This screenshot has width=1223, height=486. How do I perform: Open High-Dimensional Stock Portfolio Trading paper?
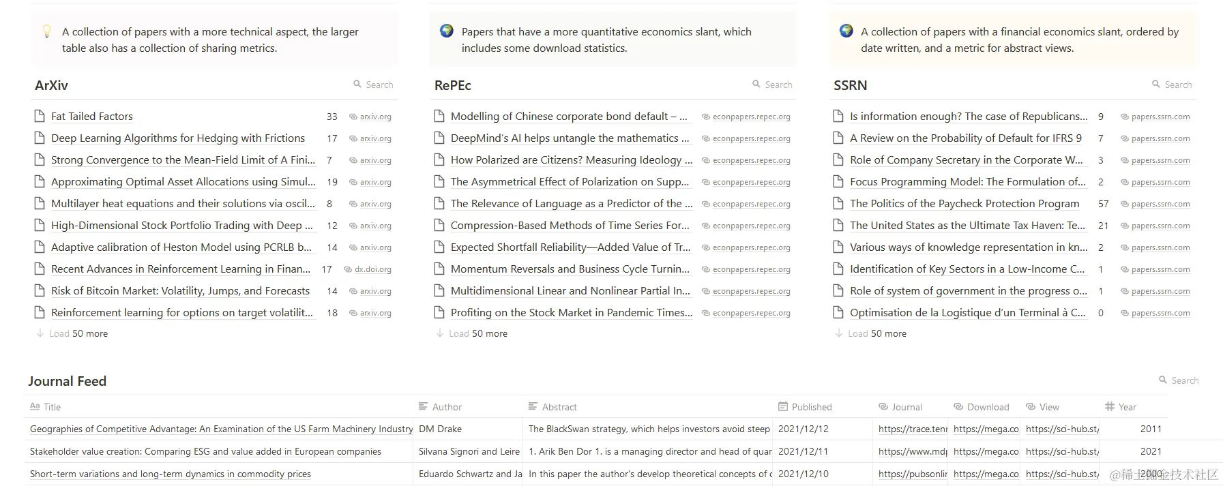coord(182,226)
